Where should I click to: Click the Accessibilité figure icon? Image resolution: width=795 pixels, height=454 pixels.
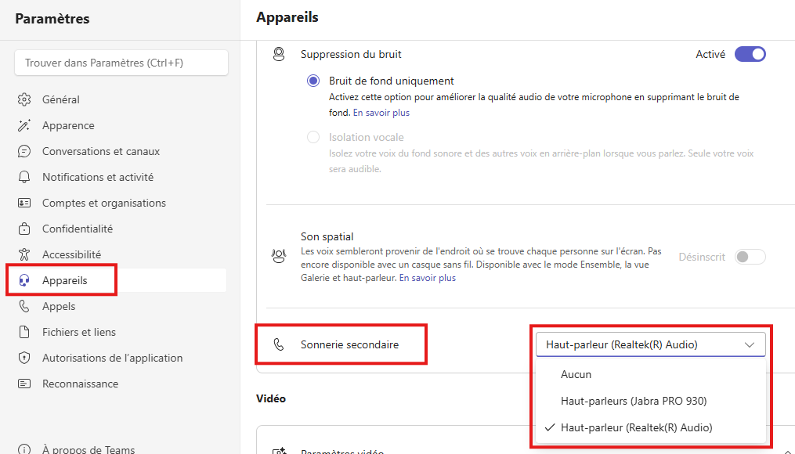24,254
